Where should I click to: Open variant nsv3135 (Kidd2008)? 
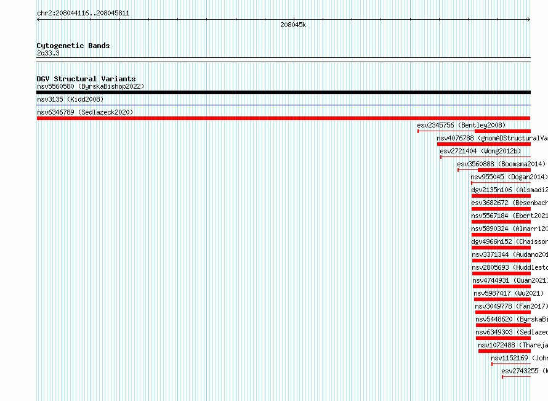tap(70, 99)
